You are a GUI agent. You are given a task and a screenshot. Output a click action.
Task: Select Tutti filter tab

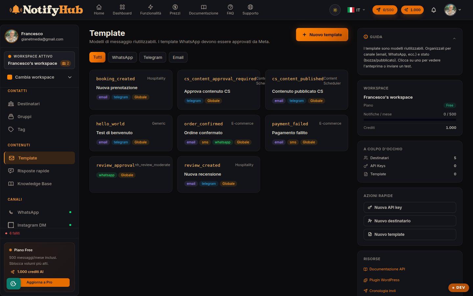98,57
